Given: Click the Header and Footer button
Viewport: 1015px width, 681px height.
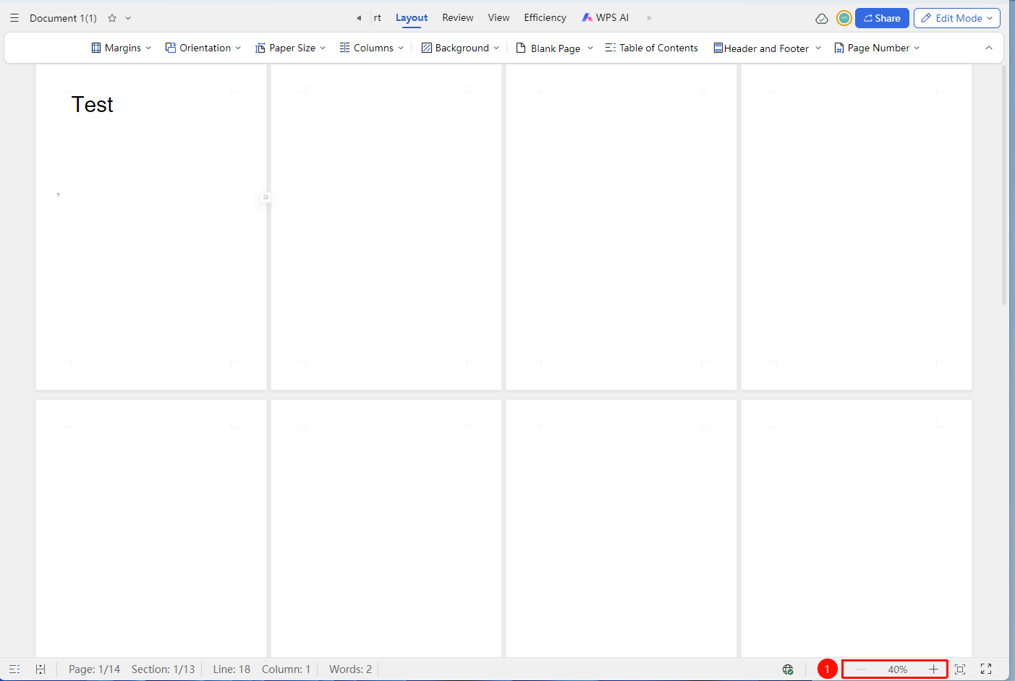Looking at the screenshot, I should pos(761,48).
